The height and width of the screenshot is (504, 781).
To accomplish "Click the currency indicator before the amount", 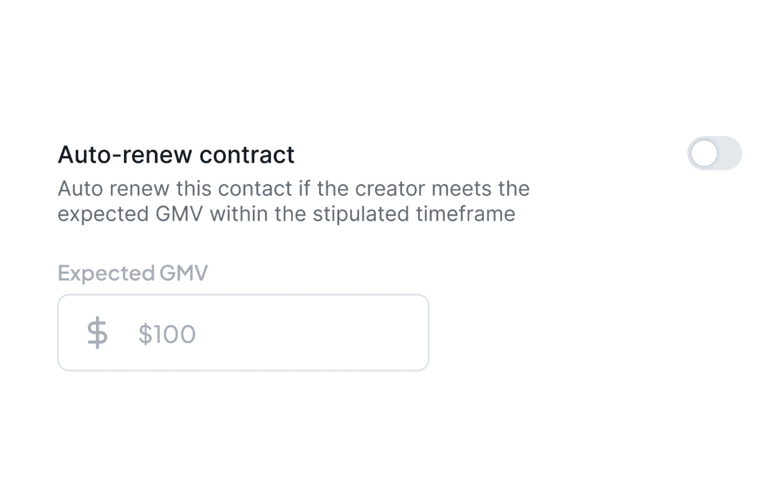I will pyautogui.click(x=97, y=332).
